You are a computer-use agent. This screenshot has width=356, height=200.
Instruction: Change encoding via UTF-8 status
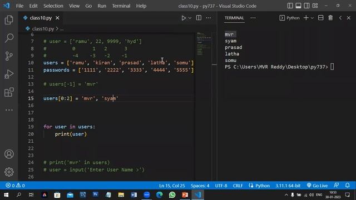(221, 186)
